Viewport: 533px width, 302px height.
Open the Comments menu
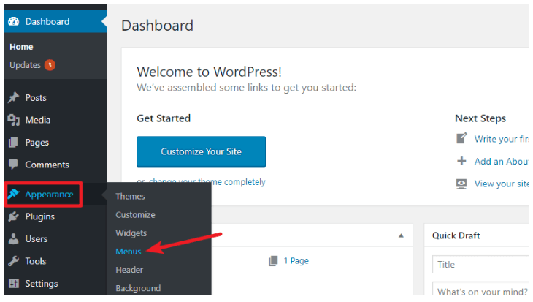47,165
